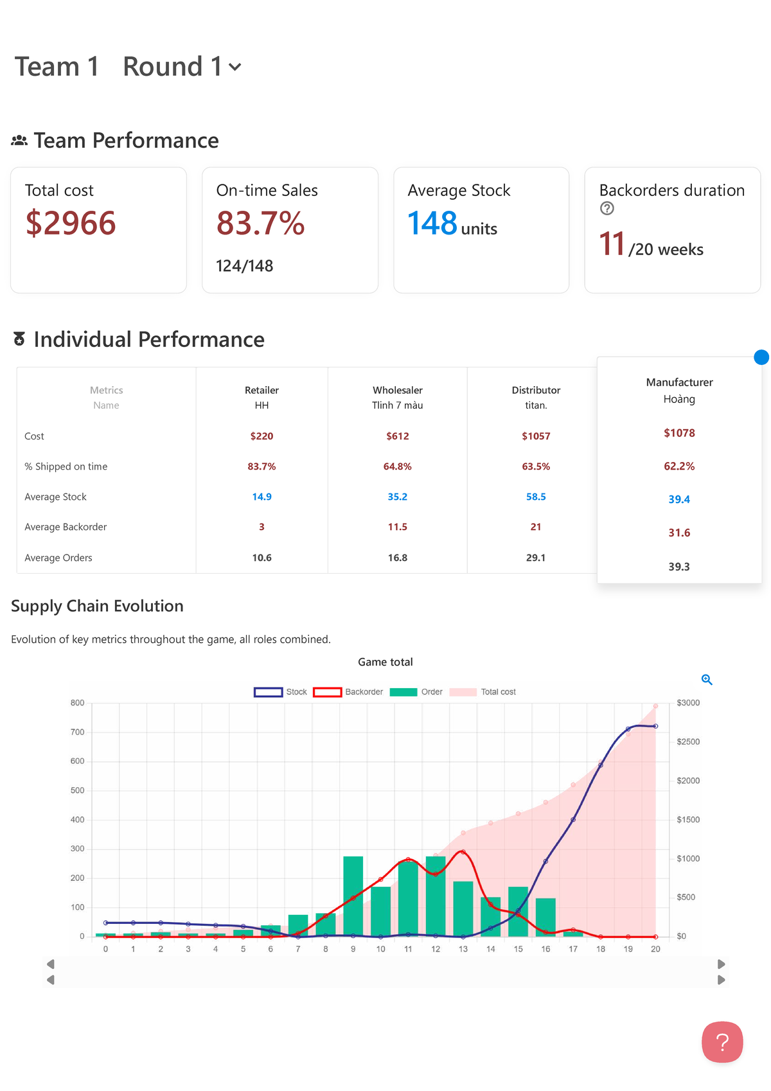Select the Total cost $2966 value
771x1091 pixels.
click(71, 223)
